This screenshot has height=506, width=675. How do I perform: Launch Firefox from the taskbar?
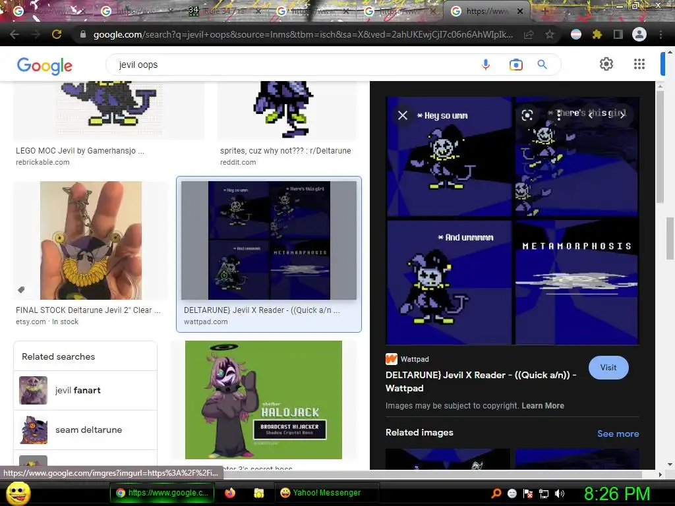[x=230, y=493]
